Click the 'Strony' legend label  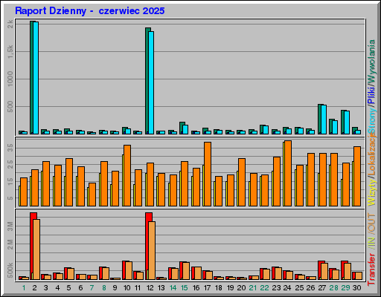click(x=371, y=121)
